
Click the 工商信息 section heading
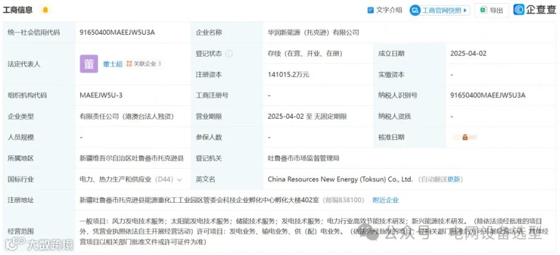pyautogui.click(x=18, y=10)
